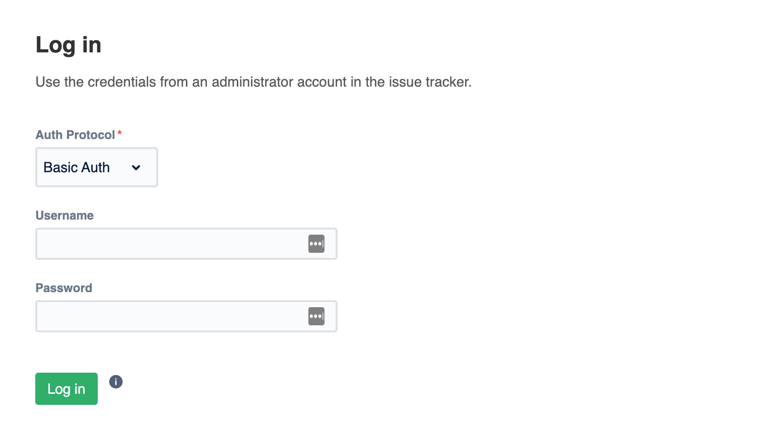
Task: Click the credentials instruction sentence
Action: coord(253,82)
